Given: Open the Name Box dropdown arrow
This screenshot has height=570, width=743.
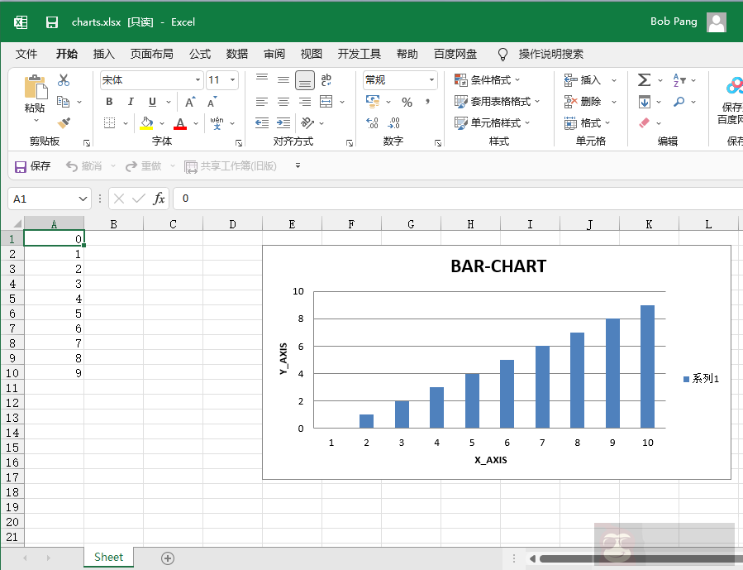Looking at the screenshot, I should click(83, 199).
